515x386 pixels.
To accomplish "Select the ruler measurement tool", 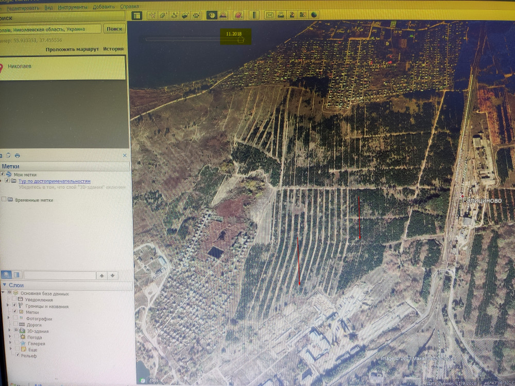I will pos(253,15).
